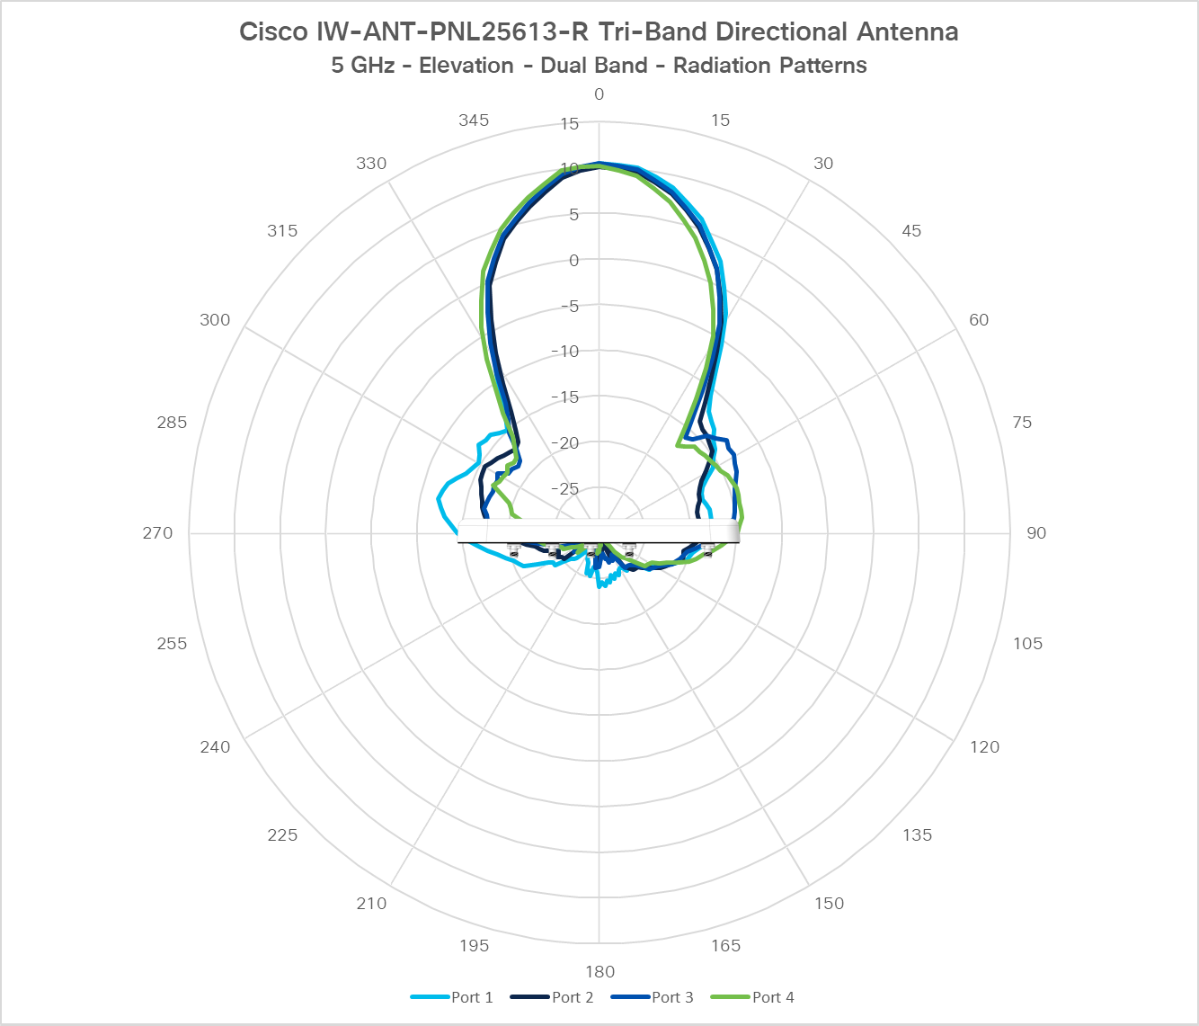Image resolution: width=1199 pixels, height=1026 pixels.
Task: Click the 210 degree angle label
Action: click(371, 904)
